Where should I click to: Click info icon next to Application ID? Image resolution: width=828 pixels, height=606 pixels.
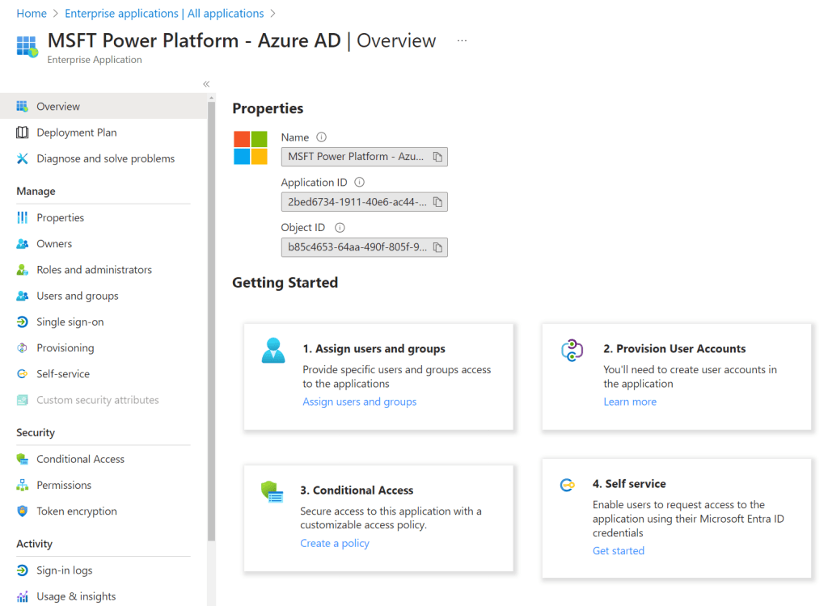click(360, 183)
